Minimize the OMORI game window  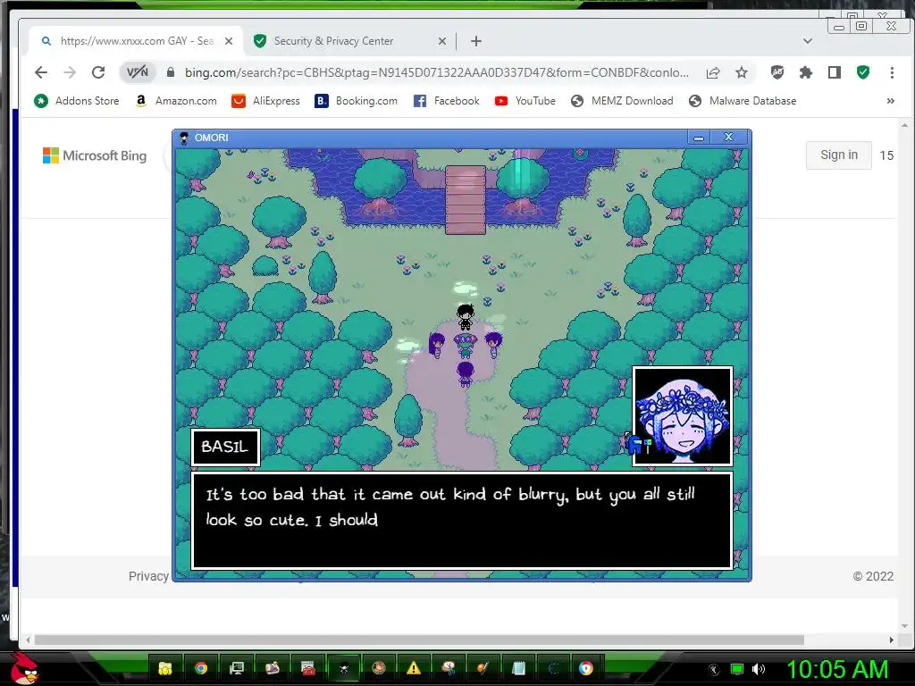click(x=699, y=138)
